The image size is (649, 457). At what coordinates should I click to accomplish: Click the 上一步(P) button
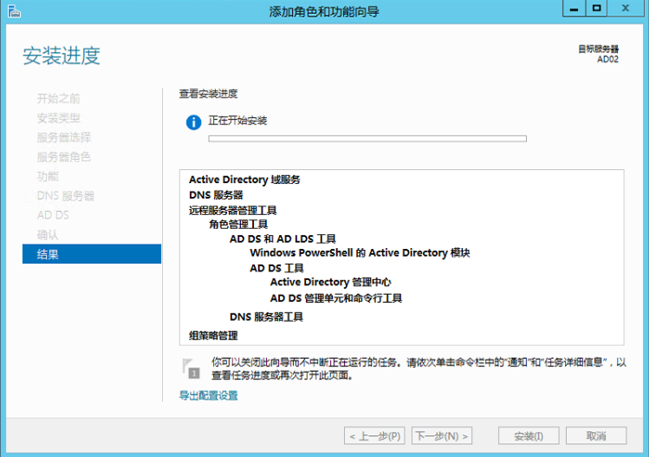374,436
